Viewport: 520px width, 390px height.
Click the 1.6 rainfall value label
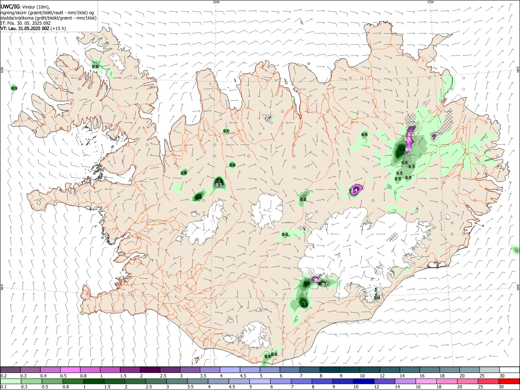(x=198, y=197)
